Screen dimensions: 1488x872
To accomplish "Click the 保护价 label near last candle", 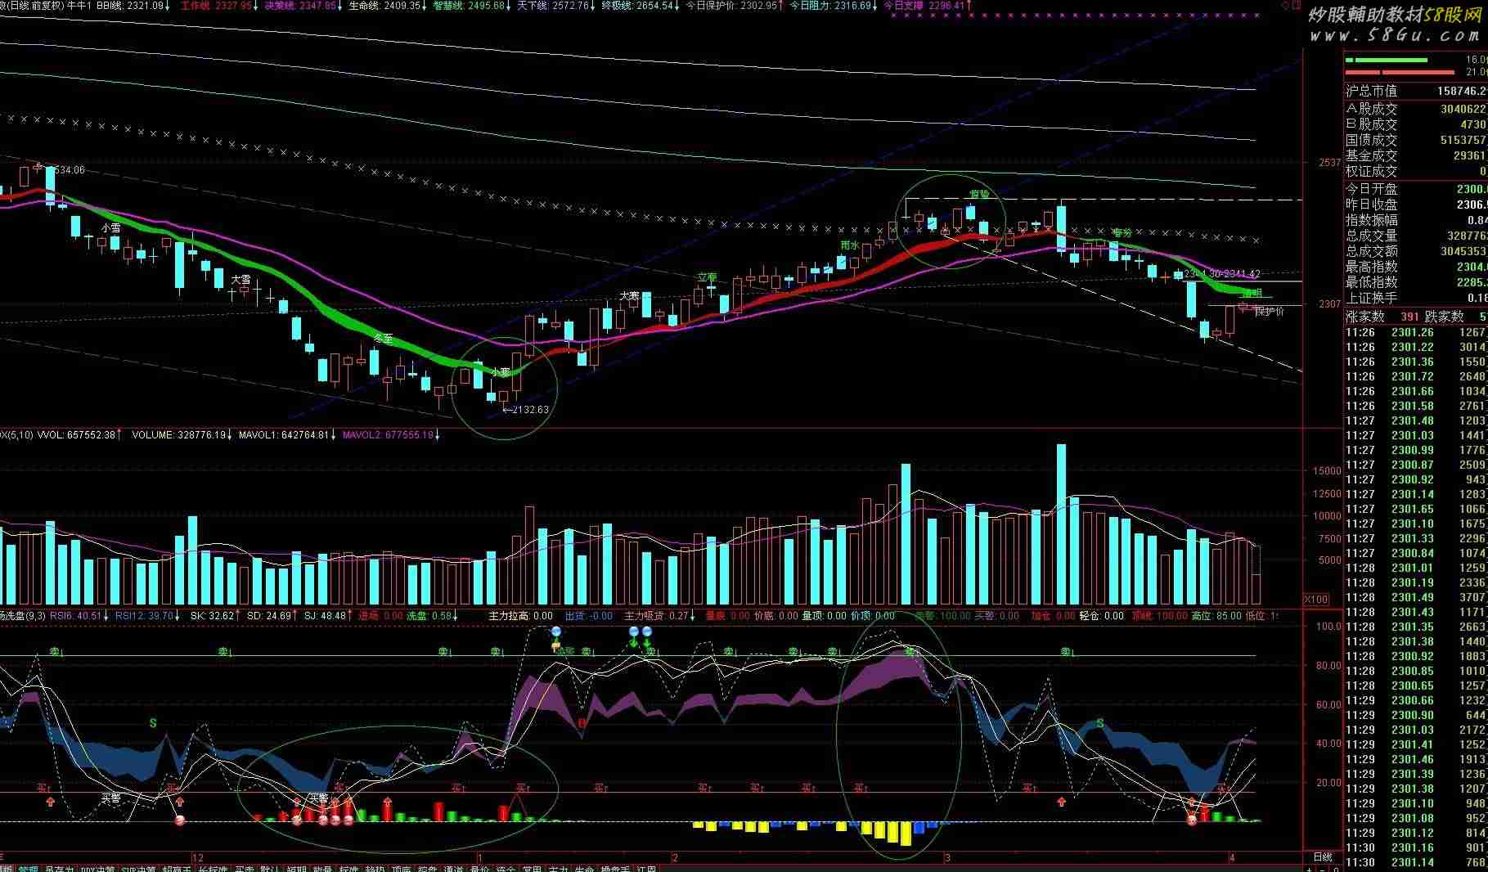I will pos(1270,312).
